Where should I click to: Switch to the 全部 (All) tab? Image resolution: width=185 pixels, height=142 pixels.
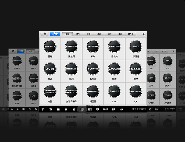(67, 34)
